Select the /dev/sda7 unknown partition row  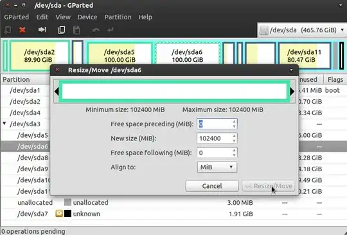click(x=173, y=214)
